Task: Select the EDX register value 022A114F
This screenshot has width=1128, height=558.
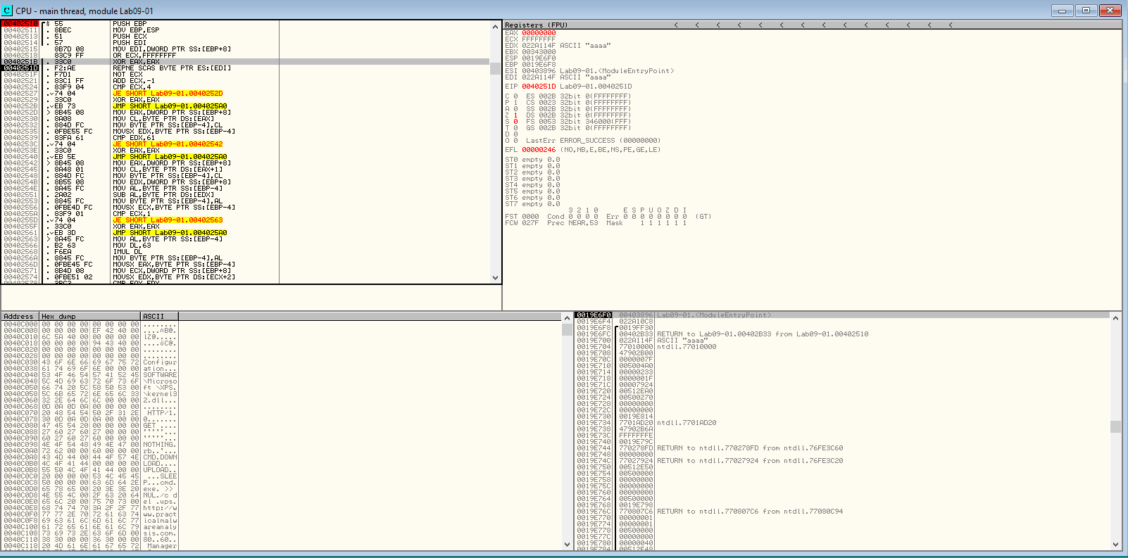Action: pyautogui.click(x=539, y=46)
